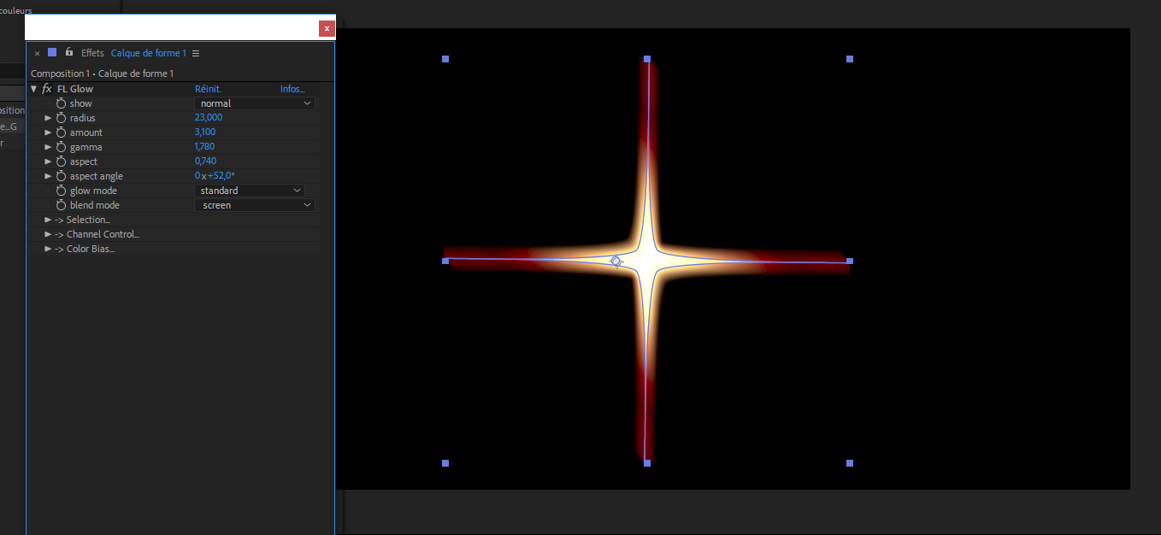Toggle the panel lock icon beside Effets

tap(69, 52)
